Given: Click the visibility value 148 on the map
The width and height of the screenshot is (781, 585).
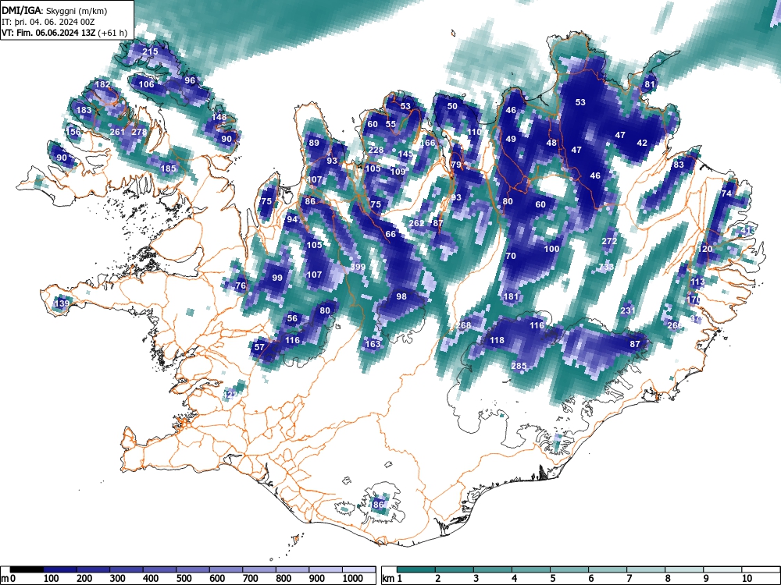Looking at the screenshot, I should tap(219, 117).
